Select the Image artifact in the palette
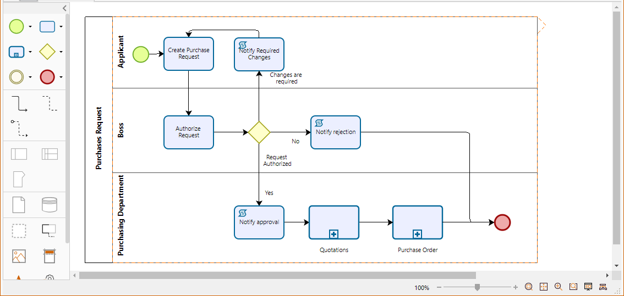Screen dimensions: 624x296 19,256
